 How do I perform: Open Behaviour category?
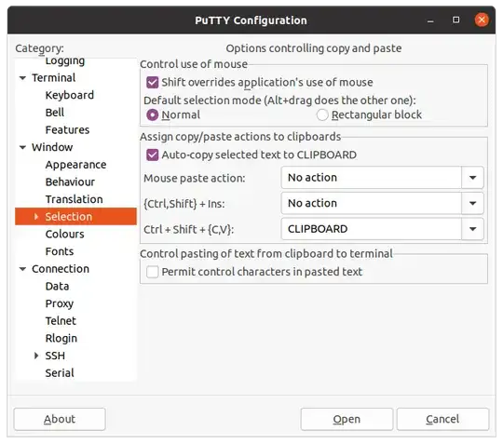click(x=70, y=182)
